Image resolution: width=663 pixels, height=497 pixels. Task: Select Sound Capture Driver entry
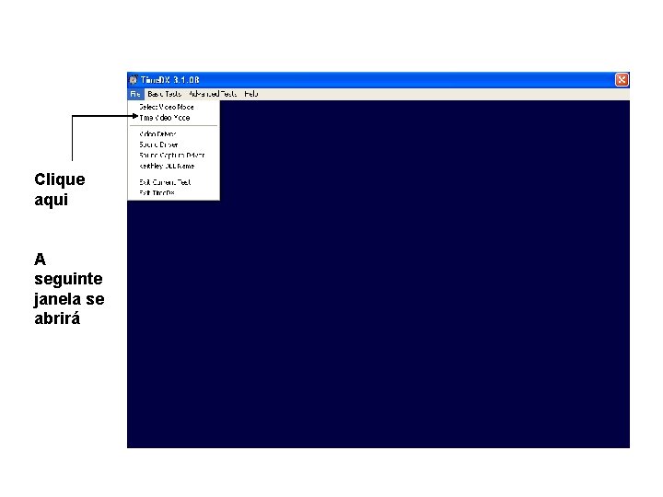(x=173, y=156)
